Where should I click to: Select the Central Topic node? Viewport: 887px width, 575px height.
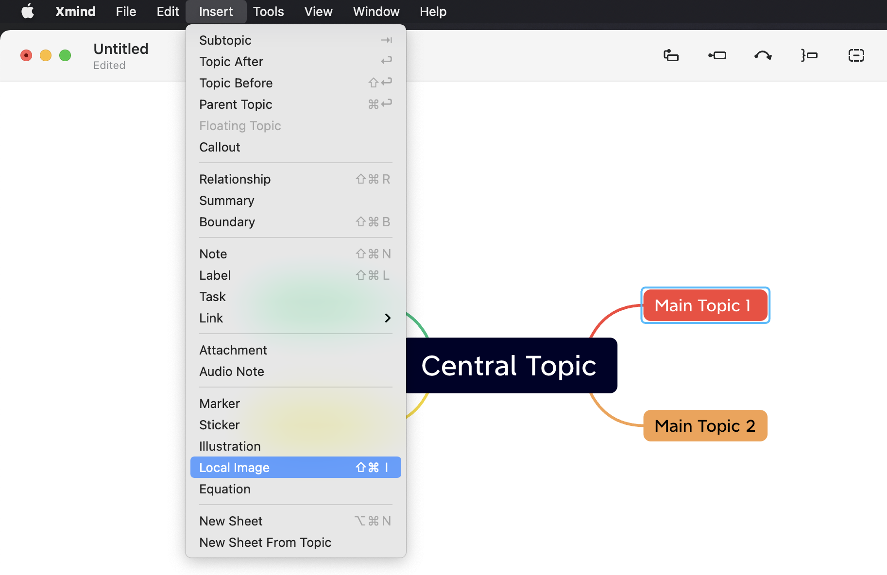(x=512, y=365)
